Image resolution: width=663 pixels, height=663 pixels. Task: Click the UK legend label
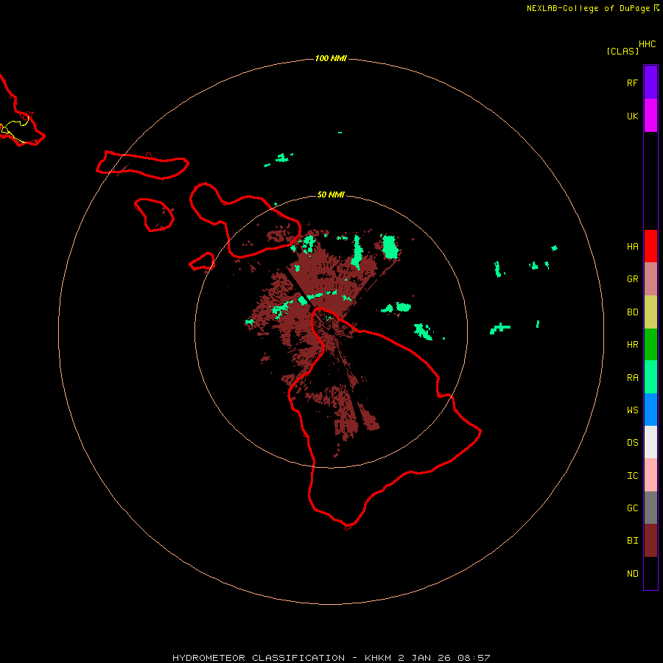coord(632,116)
